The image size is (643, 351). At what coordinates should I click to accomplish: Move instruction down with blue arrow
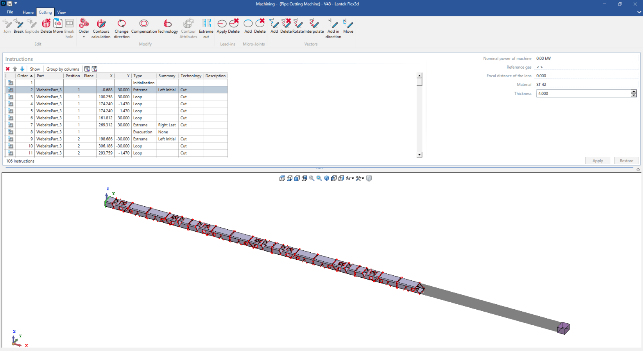[22, 69]
